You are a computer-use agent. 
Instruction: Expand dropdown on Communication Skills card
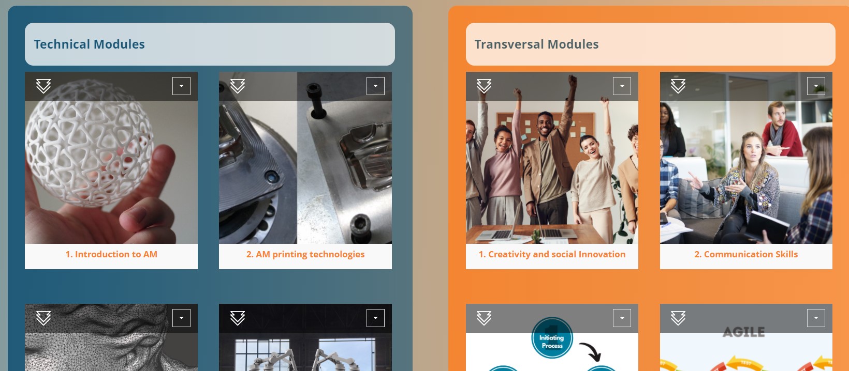point(816,86)
